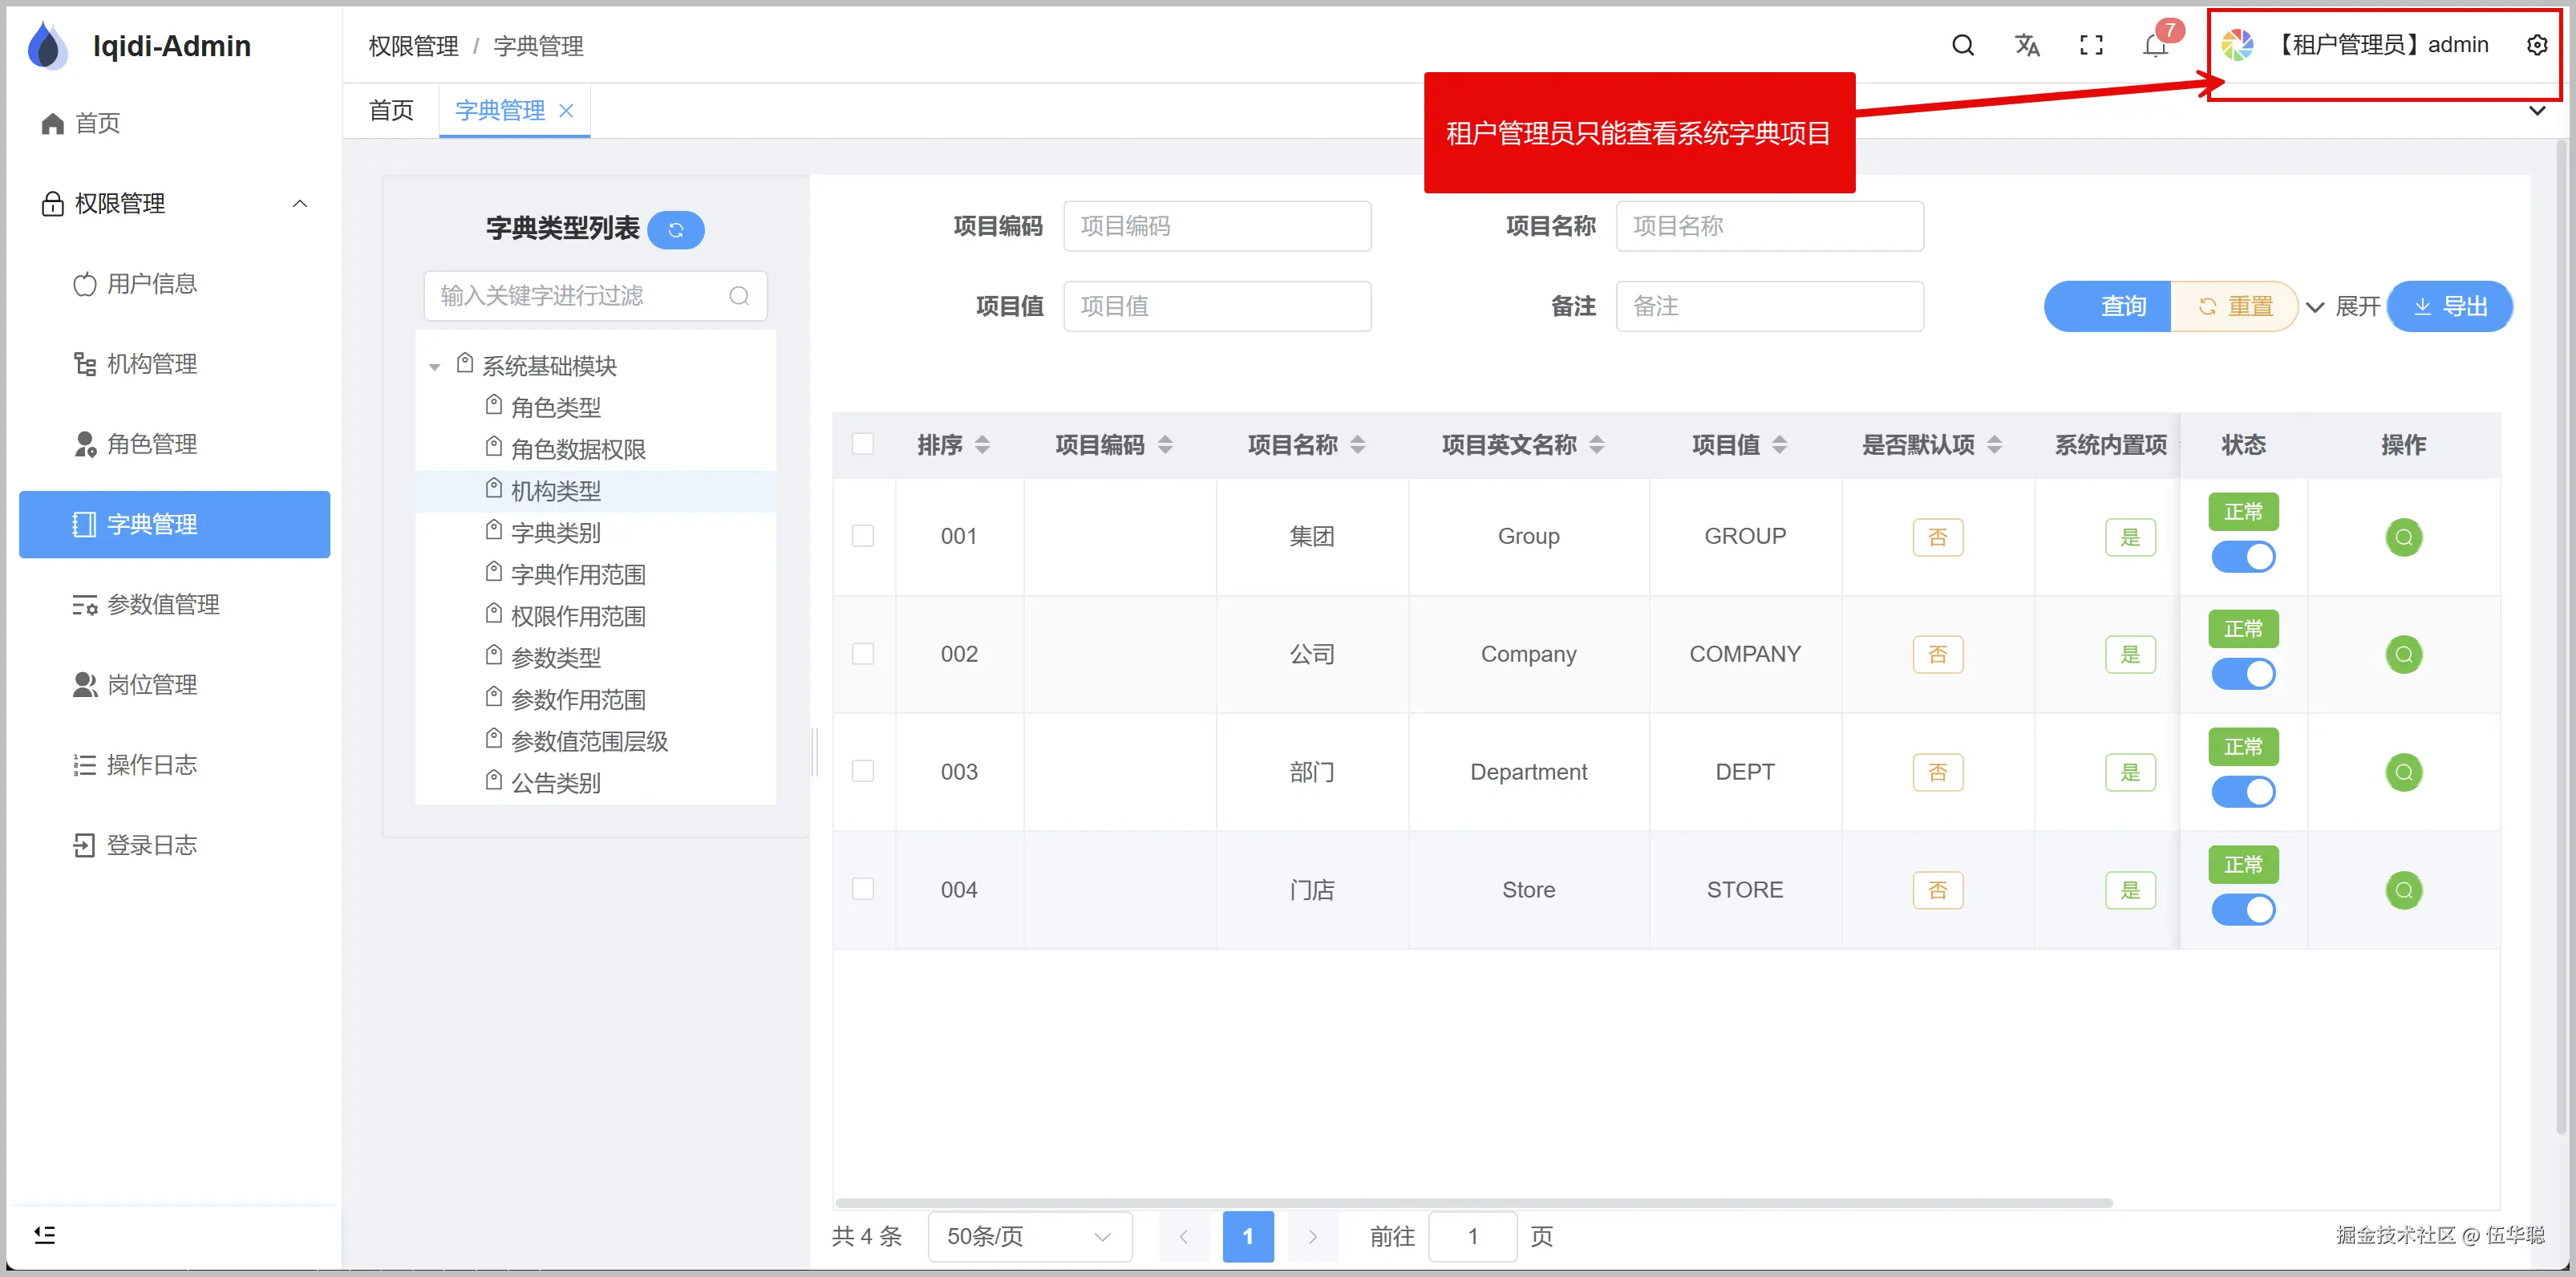Collapse the 系统基础模块 tree node
Viewport: 2576px width, 1277px height.
click(x=434, y=367)
